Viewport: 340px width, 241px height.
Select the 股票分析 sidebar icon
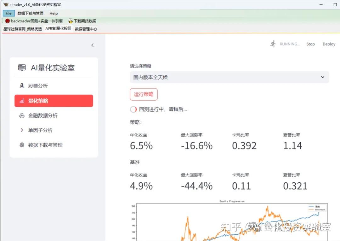(21, 85)
